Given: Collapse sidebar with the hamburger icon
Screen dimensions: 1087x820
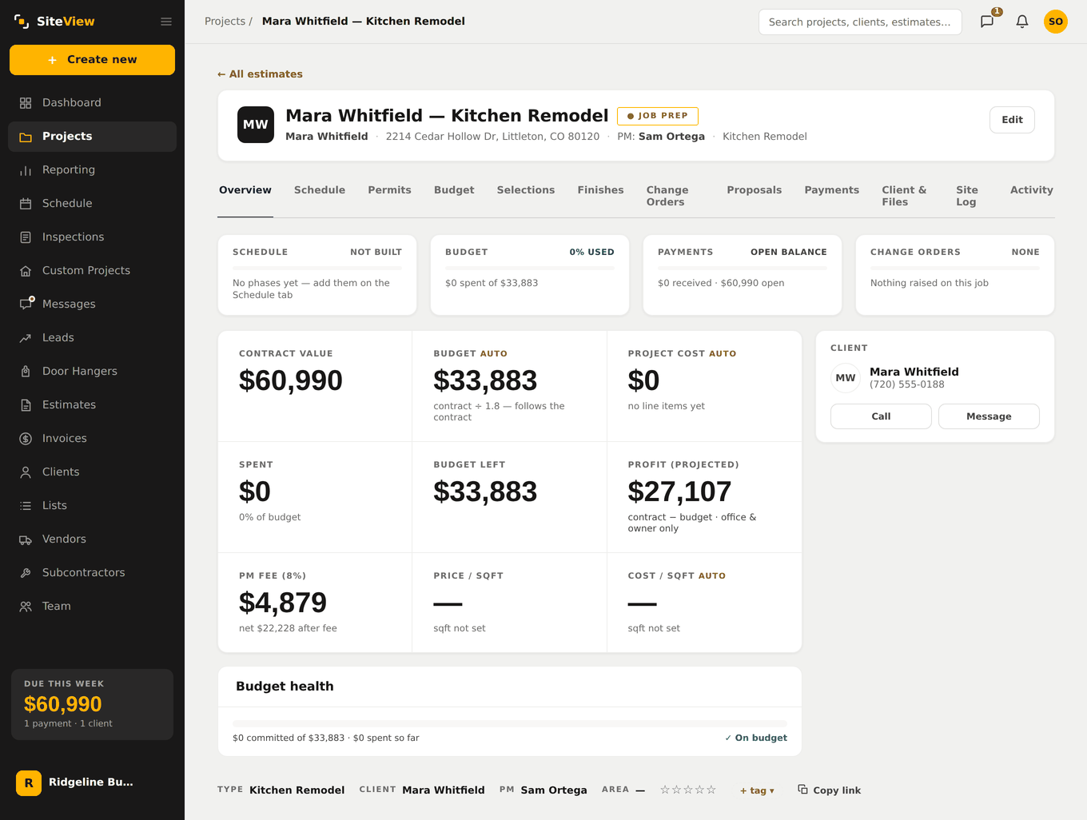Looking at the screenshot, I should [x=166, y=22].
